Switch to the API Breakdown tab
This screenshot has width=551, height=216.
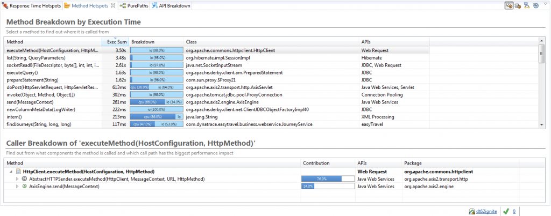(170, 5)
